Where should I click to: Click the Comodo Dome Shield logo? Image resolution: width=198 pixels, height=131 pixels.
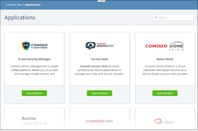click(x=165, y=46)
